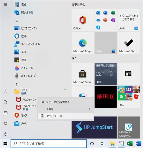Click the Windows Start button
This screenshot has width=143, height=148.
click(x=5, y=143)
